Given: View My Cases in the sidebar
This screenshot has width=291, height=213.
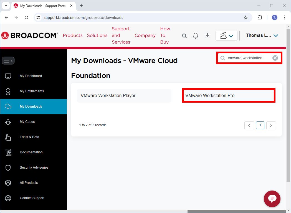Looking at the screenshot, I should click(x=27, y=121).
